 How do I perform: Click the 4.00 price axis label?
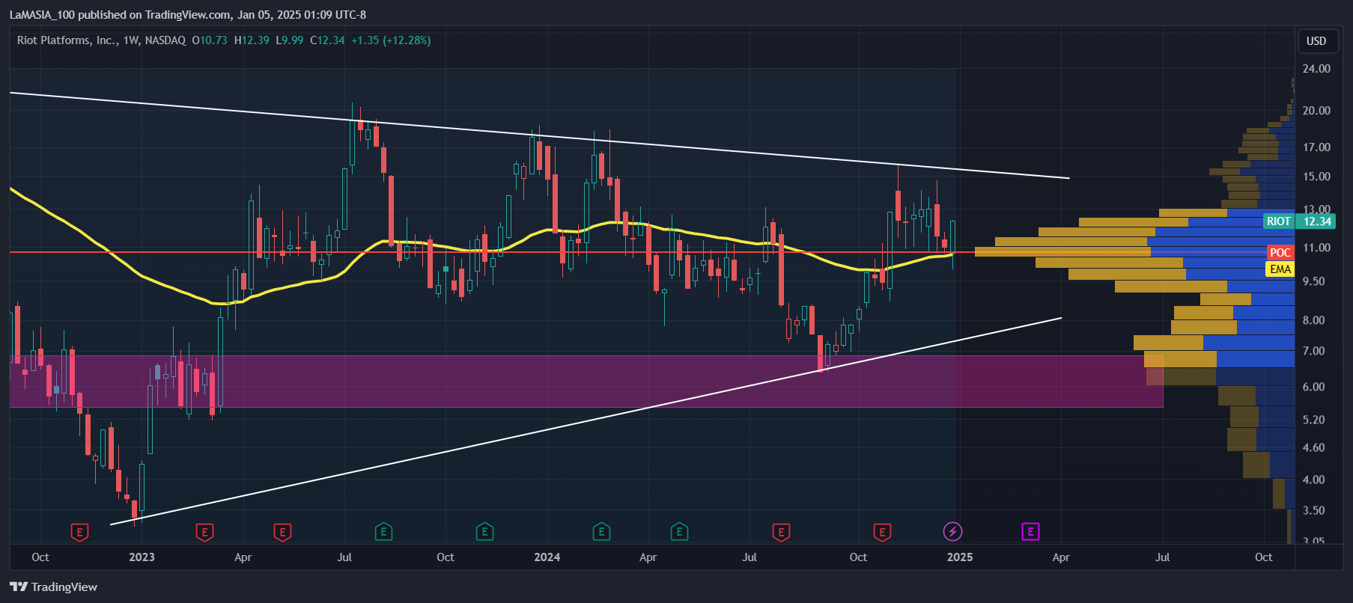(1314, 479)
